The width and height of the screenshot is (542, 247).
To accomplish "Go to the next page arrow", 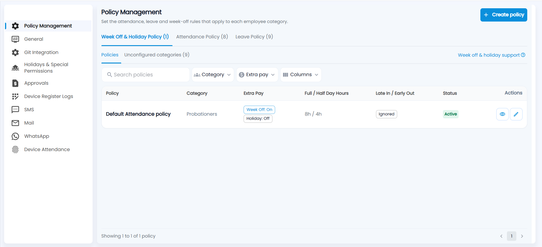I will click(x=522, y=236).
